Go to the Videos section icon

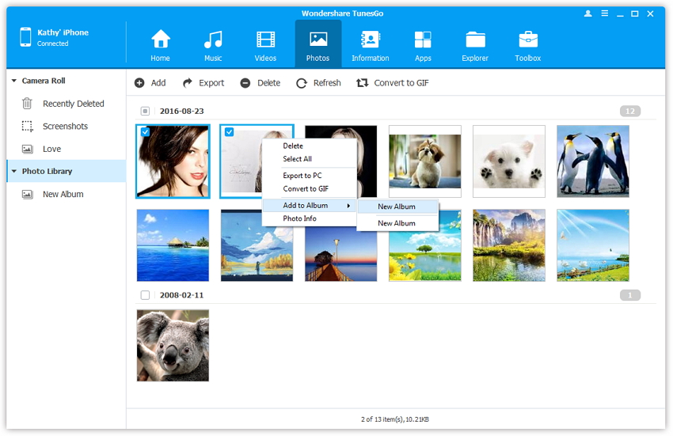265,40
